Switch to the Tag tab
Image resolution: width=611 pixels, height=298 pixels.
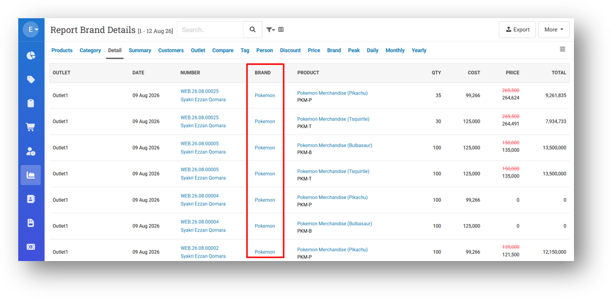click(x=245, y=50)
